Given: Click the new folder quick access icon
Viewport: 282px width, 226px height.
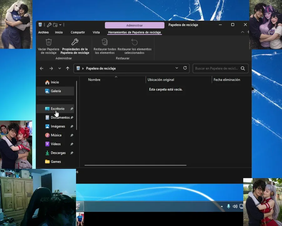Looking at the screenshot, I should 55,25.
